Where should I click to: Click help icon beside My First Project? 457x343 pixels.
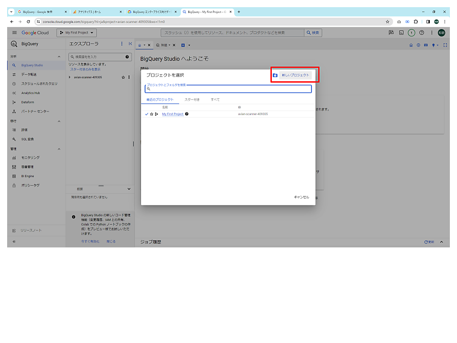(187, 114)
